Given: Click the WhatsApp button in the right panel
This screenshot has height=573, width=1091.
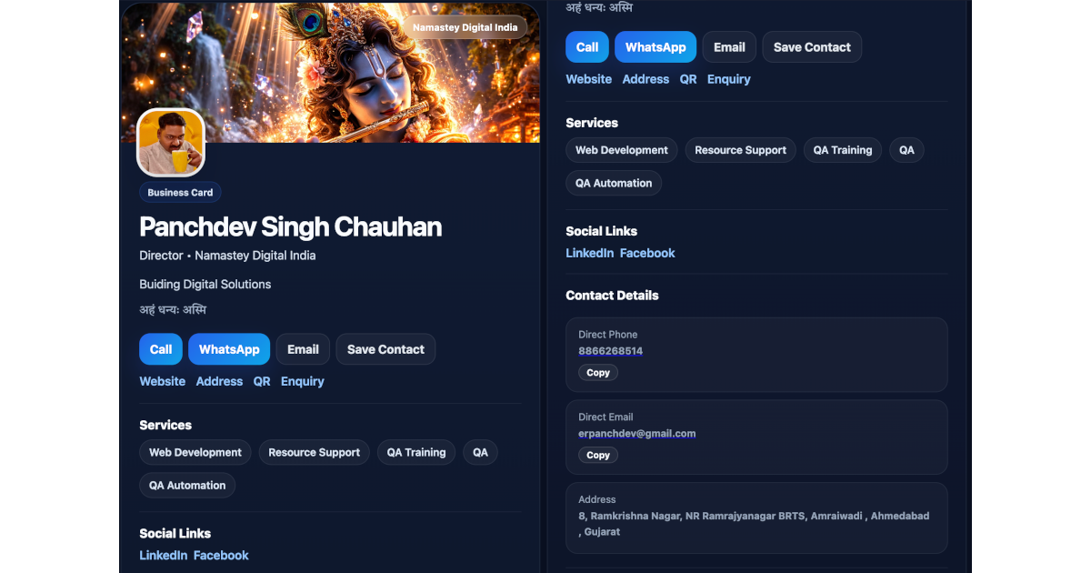Looking at the screenshot, I should coord(656,47).
